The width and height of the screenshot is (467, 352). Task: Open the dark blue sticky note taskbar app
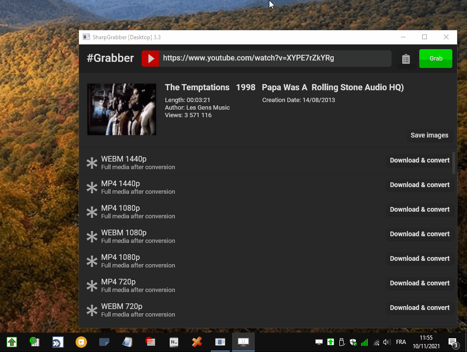coord(104,342)
